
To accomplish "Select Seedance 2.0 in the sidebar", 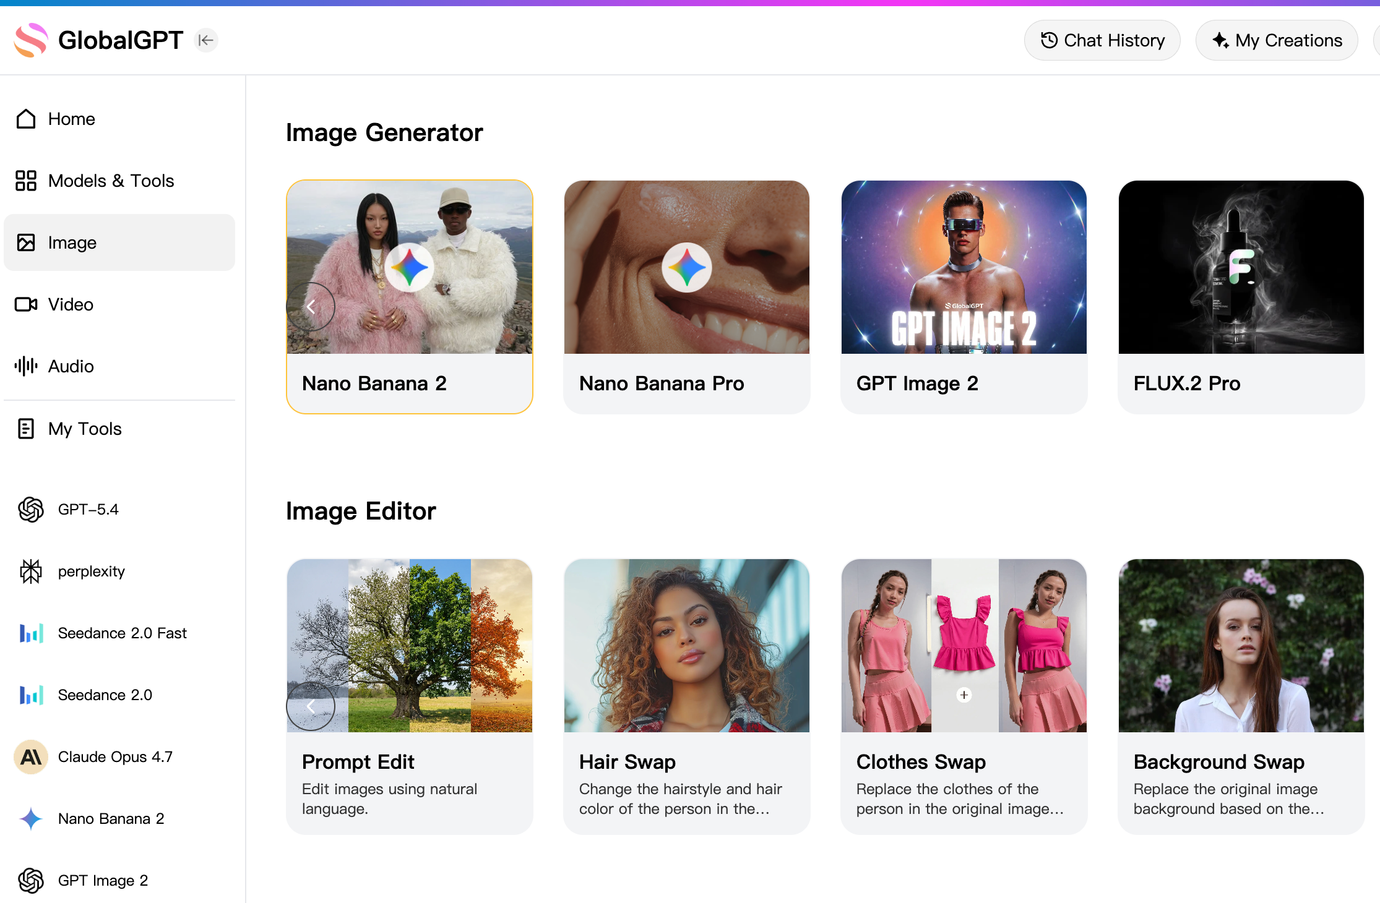I will (105, 695).
